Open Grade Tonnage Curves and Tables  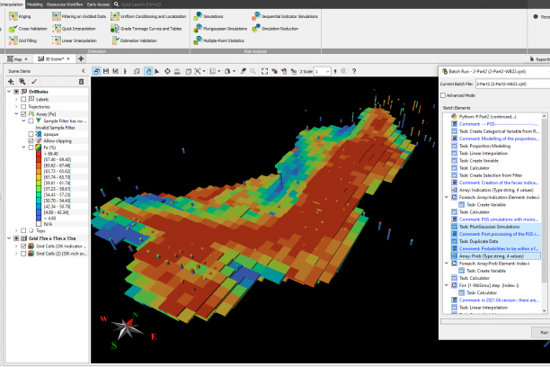[146, 29]
